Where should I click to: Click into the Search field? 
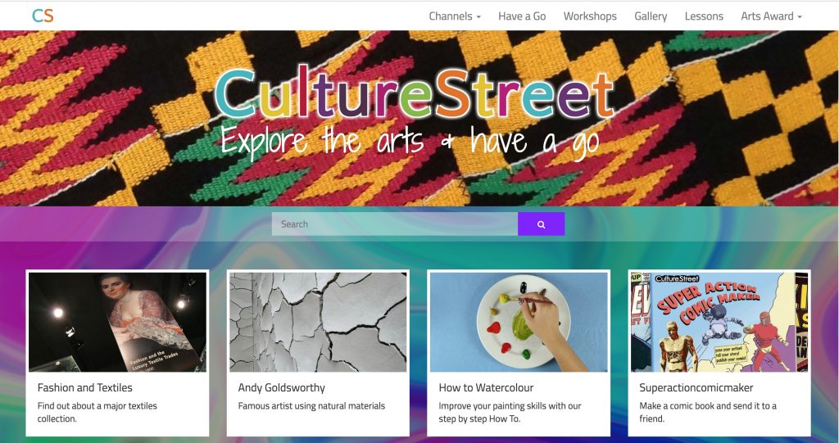394,224
